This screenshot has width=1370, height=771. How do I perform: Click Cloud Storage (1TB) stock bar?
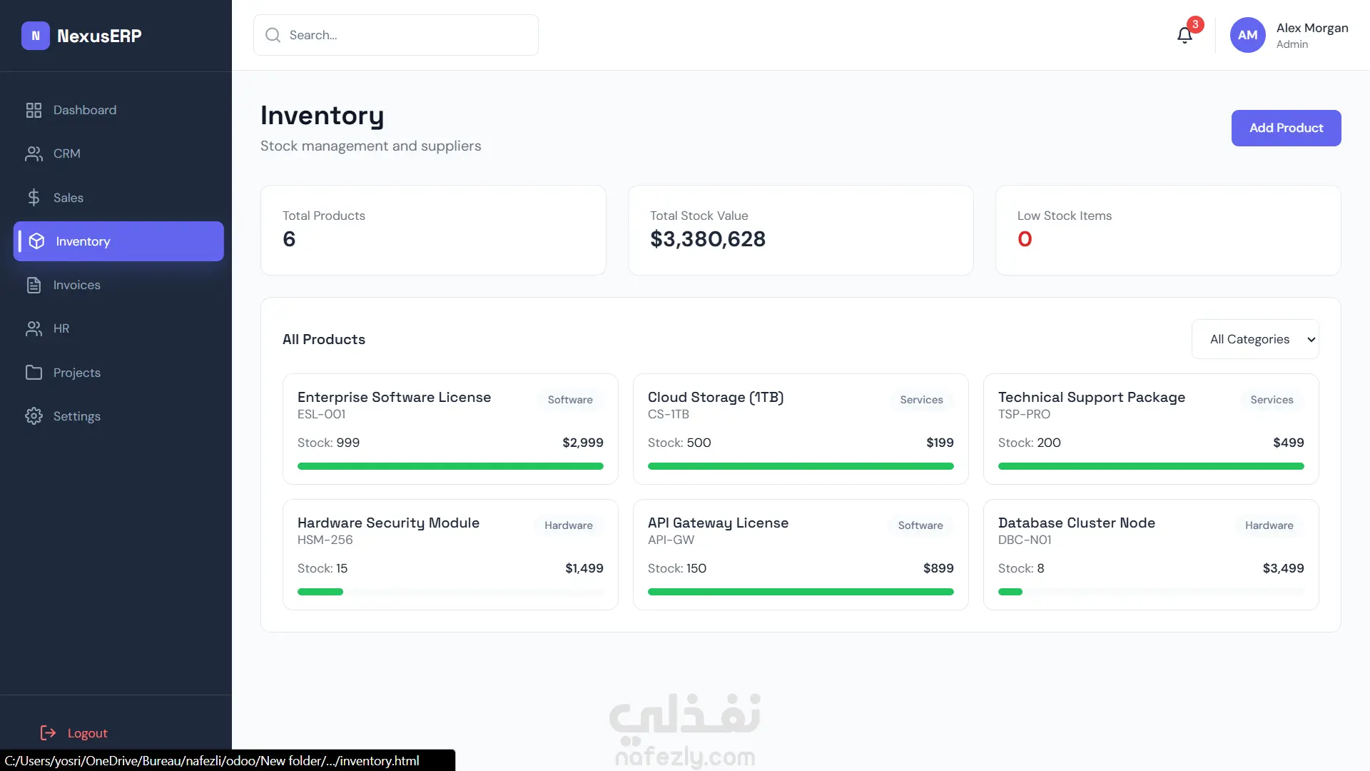coord(801,466)
